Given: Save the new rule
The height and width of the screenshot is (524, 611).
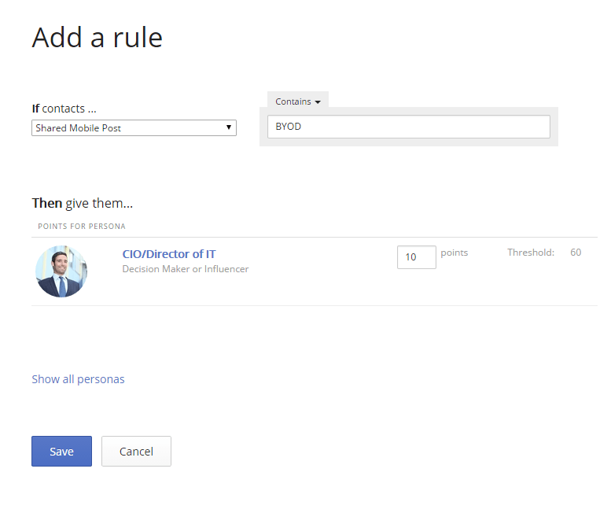Looking at the screenshot, I should 61,452.
